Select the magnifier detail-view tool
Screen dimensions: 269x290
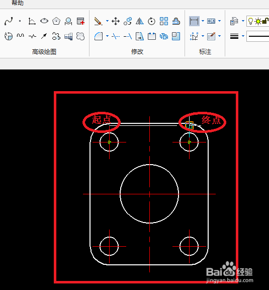[x=68, y=21]
